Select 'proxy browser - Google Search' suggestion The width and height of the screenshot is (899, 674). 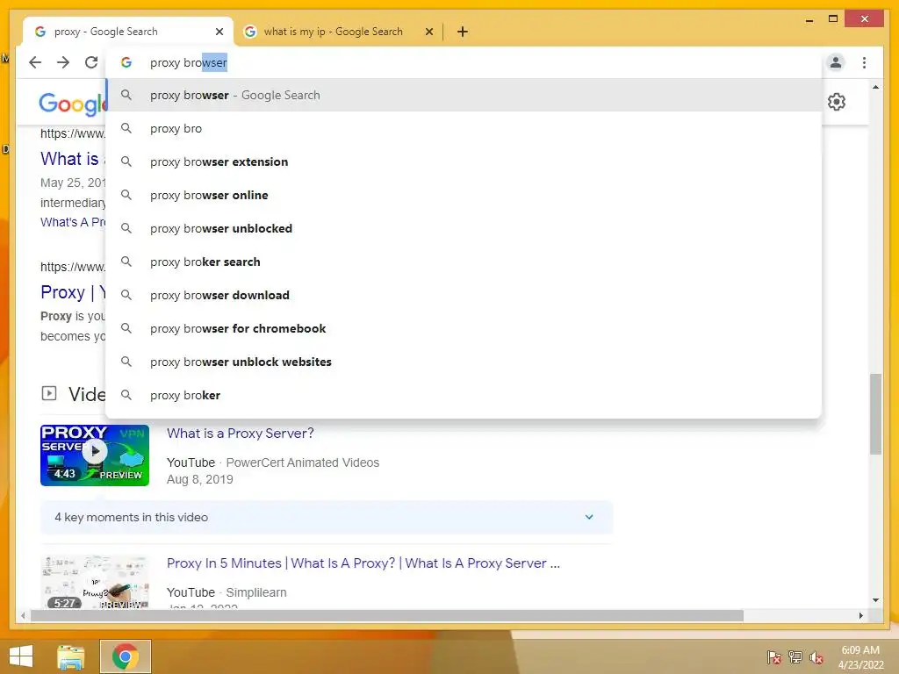(464, 95)
